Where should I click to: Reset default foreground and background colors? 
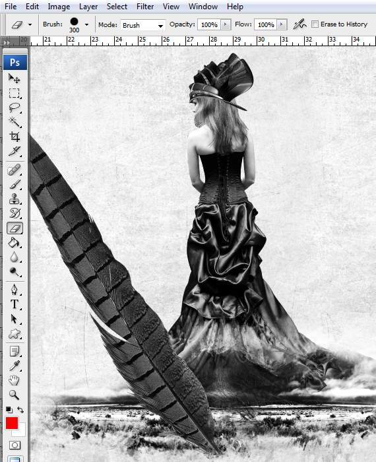click(x=9, y=410)
